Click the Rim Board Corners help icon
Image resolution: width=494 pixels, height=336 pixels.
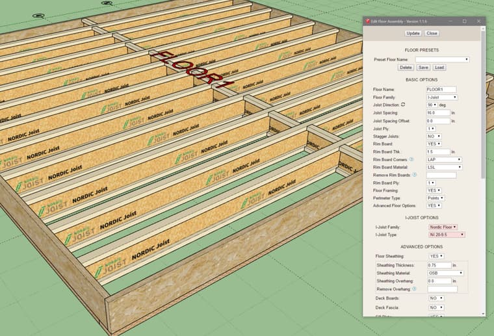[x=411, y=159]
